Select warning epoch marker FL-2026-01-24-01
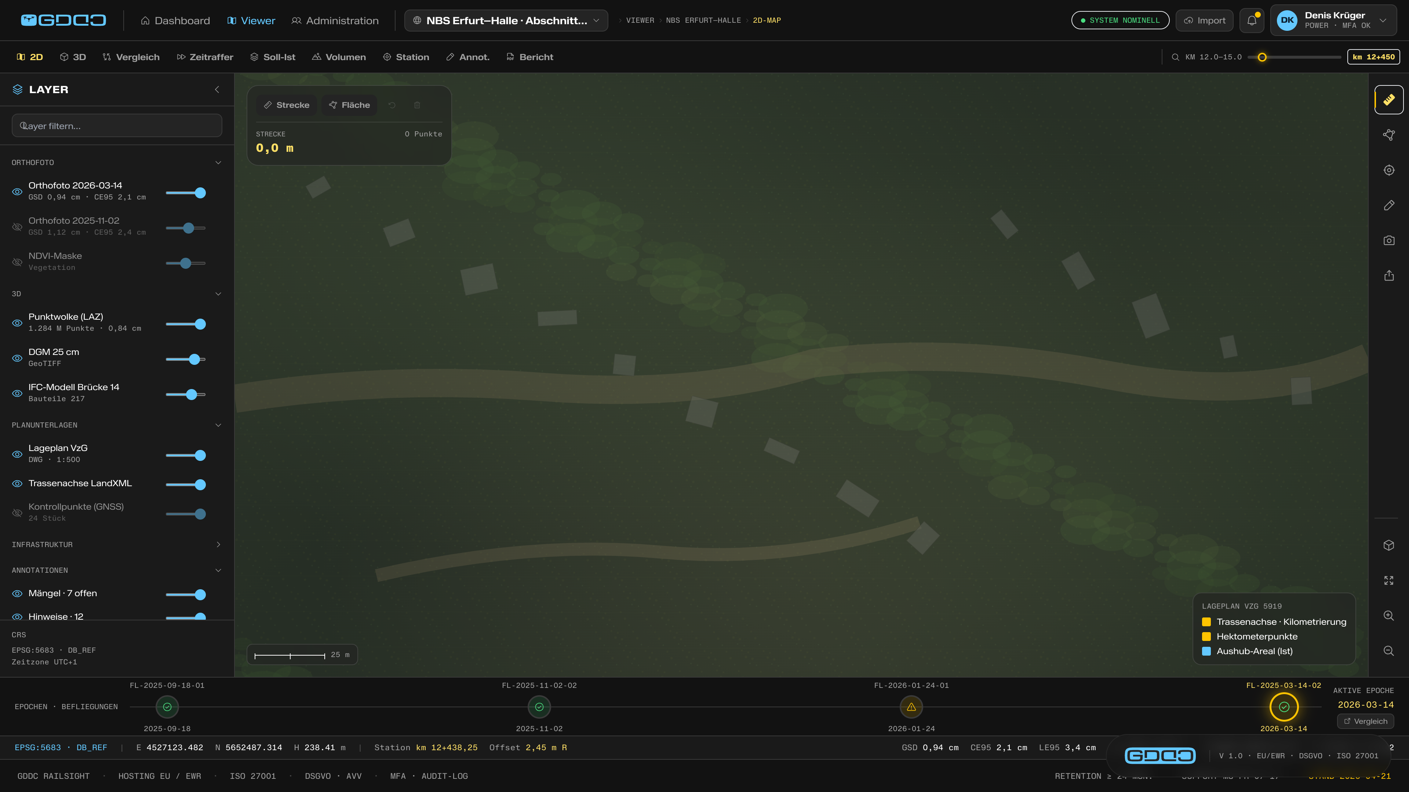Viewport: 1409px width, 792px height. (911, 707)
